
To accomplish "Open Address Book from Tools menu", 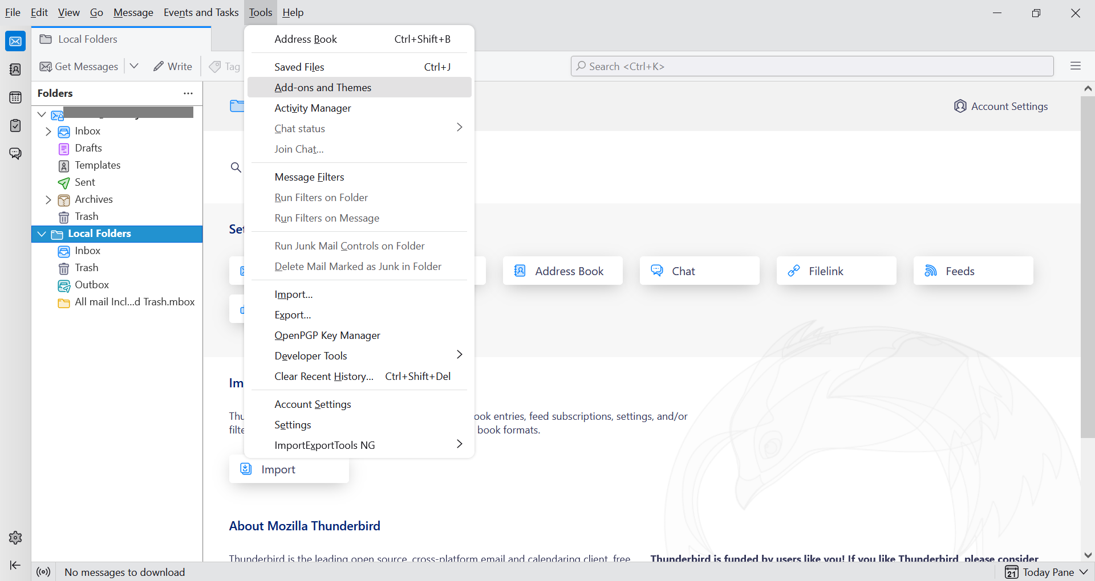I will tap(359, 39).
